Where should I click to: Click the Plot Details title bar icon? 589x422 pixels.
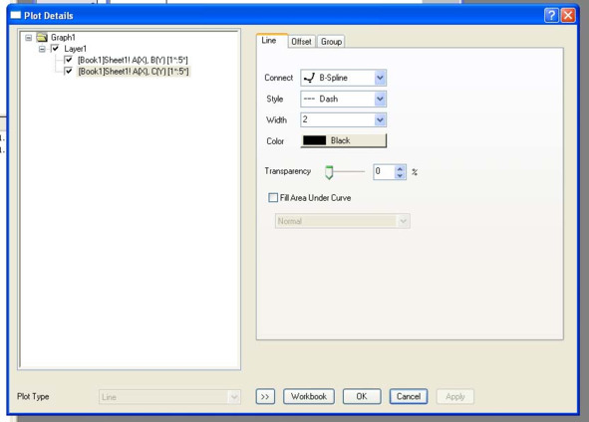click(15, 15)
